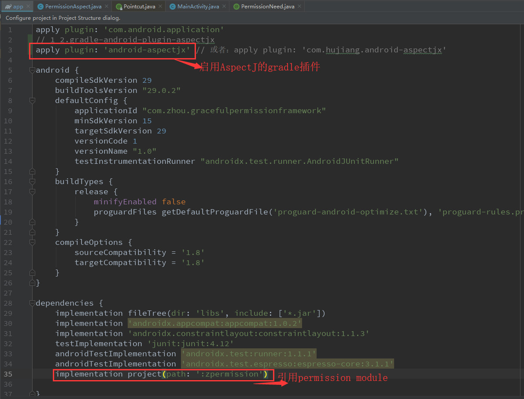Click the annotation icon on Pointcut.java tab
Screen dimensions: 524x399
[x=118, y=6]
